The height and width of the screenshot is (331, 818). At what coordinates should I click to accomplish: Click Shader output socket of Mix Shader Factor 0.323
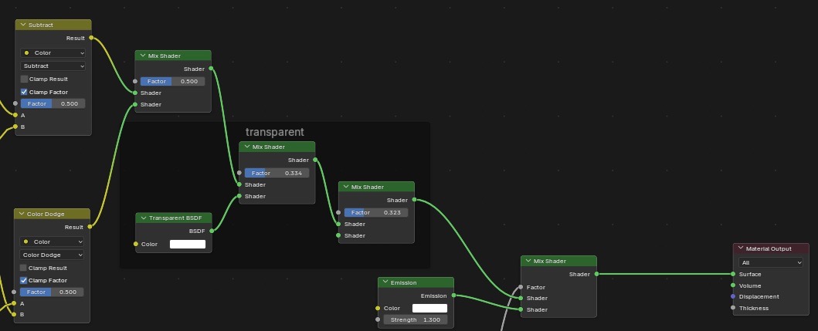[x=414, y=200]
